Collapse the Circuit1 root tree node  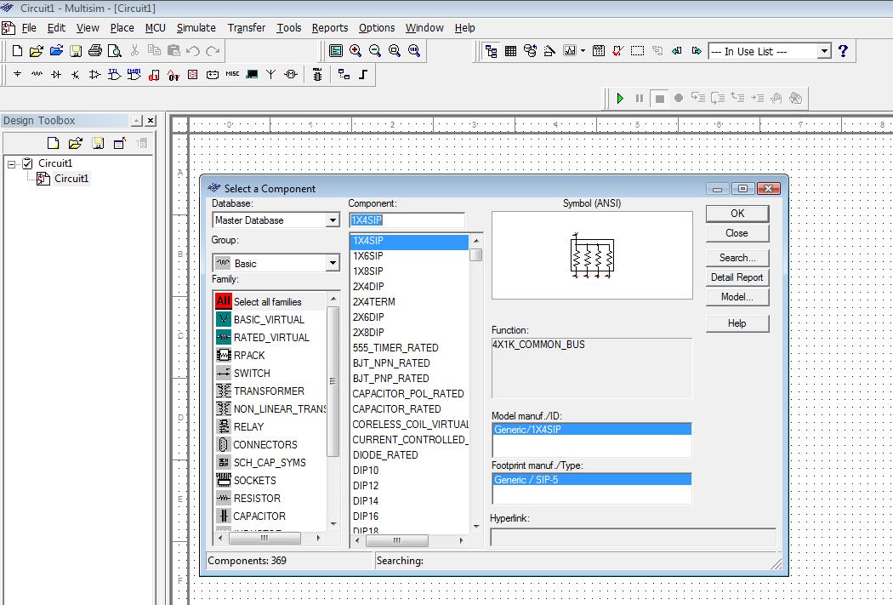12,163
